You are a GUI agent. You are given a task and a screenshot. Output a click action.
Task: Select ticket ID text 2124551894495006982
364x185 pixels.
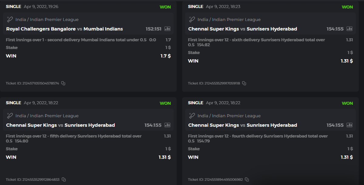(x=215, y=180)
